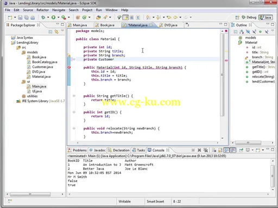
Task: Click the Open Type icon
Action: [98, 17]
